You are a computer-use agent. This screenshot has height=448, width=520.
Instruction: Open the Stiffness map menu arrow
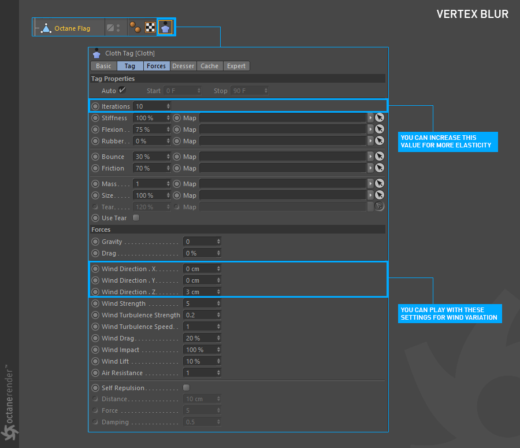[370, 118]
